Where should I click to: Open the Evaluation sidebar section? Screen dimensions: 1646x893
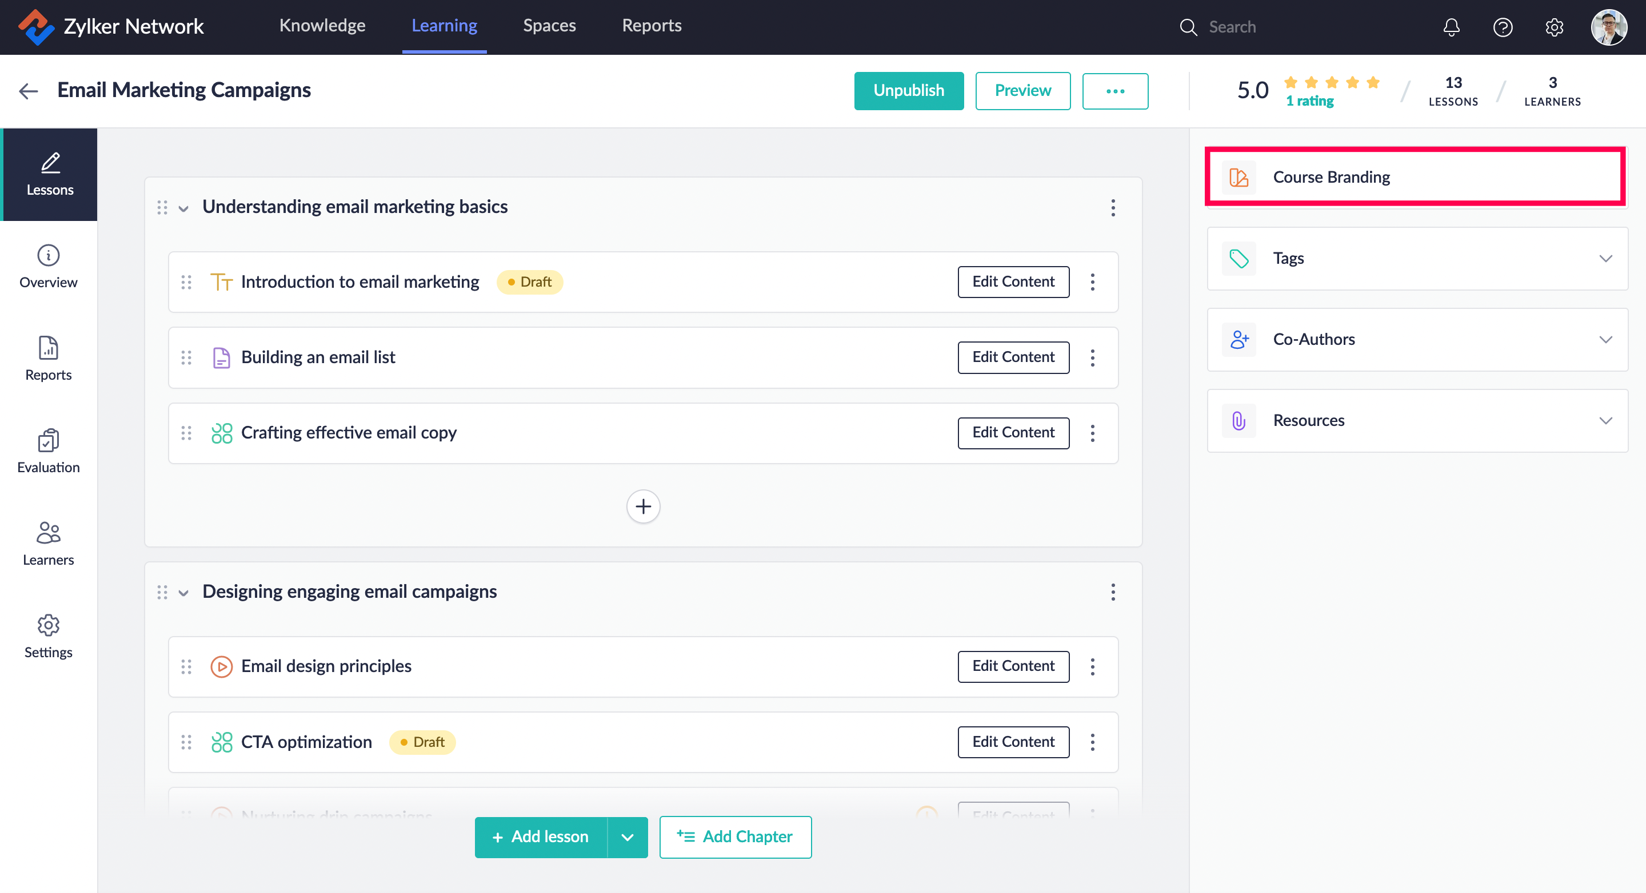pyautogui.click(x=49, y=450)
